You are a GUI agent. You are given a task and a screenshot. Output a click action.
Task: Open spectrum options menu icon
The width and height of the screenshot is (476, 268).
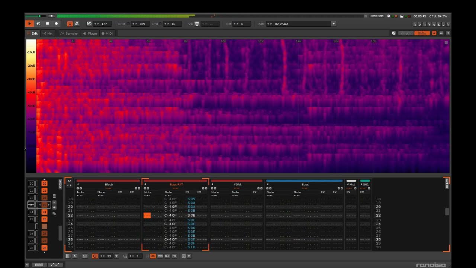[x=446, y=43]
